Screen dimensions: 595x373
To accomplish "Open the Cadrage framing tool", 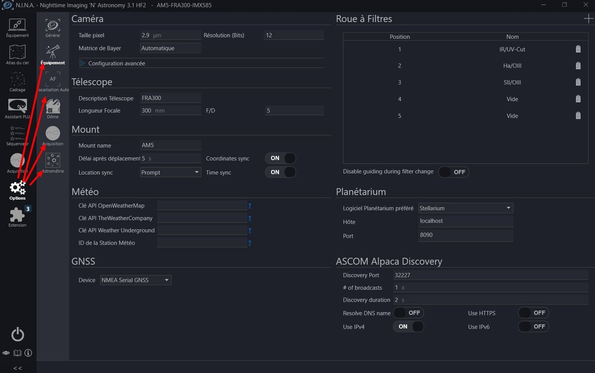I will click(x=17, y=81).
